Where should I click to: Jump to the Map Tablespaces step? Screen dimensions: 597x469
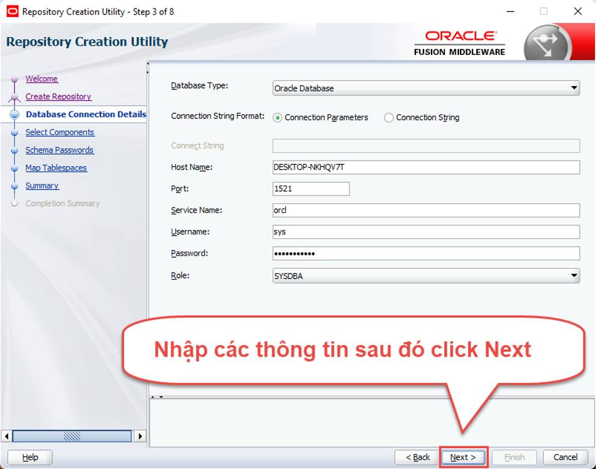click(56, 168)
